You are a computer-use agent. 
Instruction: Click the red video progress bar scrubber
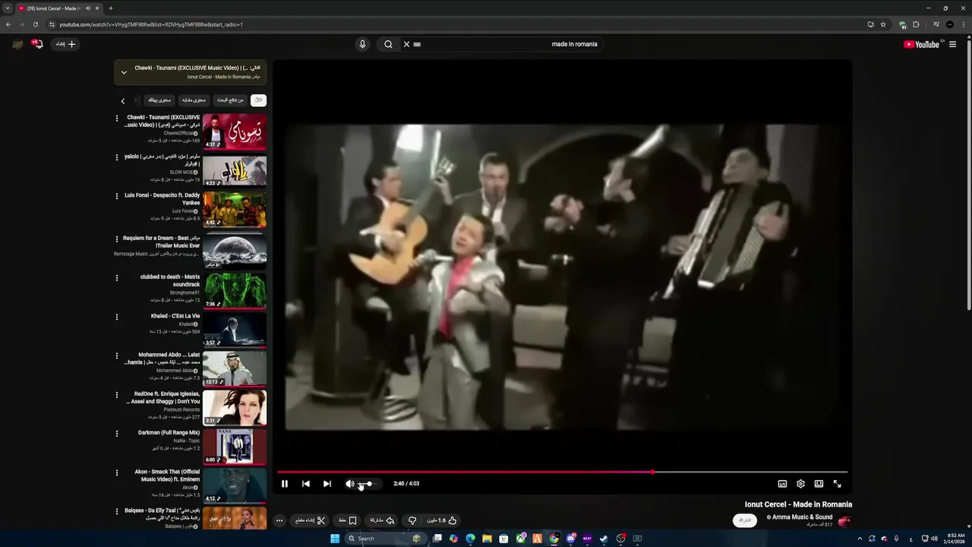click(x=652, y=472)
